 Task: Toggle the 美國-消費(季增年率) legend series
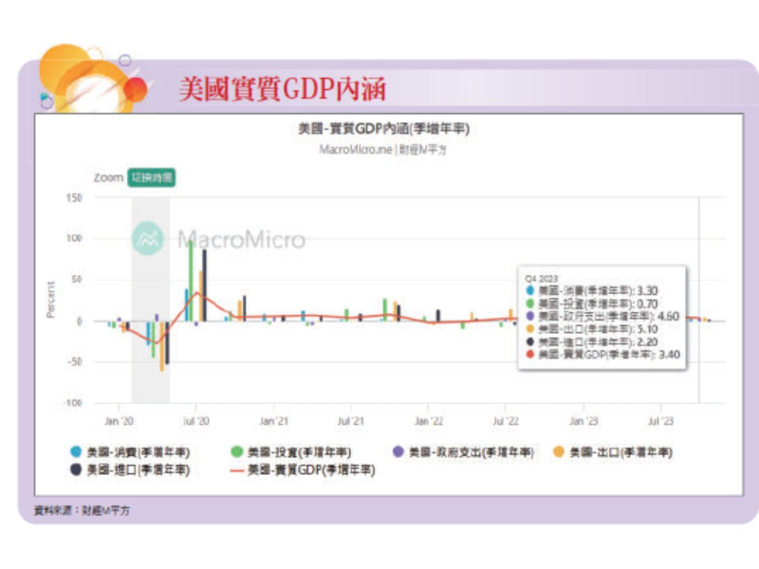click(130, 452)
